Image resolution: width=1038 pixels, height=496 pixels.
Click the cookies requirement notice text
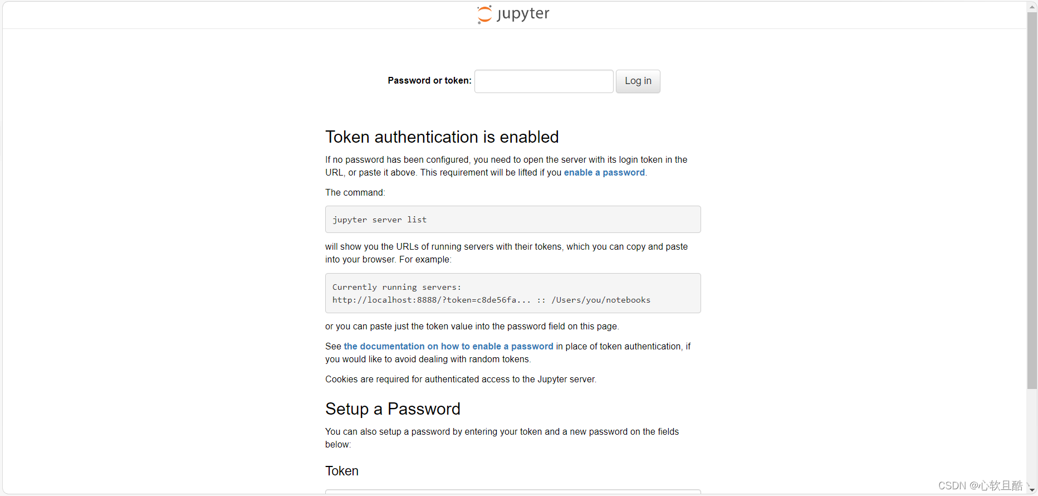click(461, 379)
